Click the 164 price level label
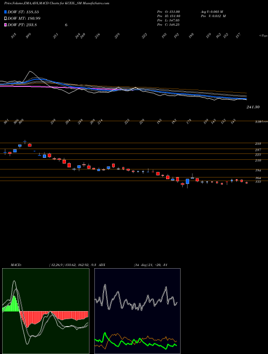The width and height of the screenshot is (268, 354). tap(258, 178)
